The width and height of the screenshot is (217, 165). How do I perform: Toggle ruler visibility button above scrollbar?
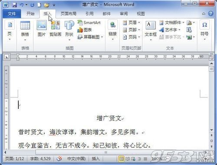211,57
